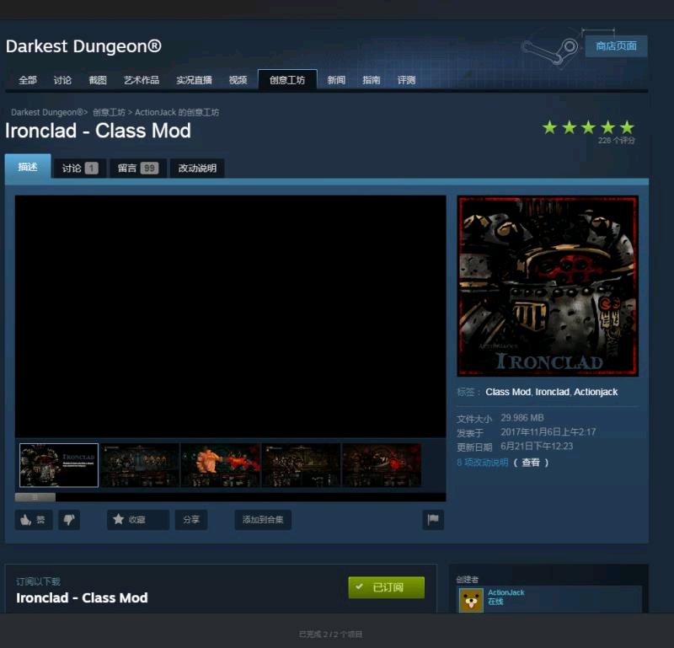Switch to the 讨论 hub tab in navigation bar
The height and width of the screenshot is (648, 674).
coord(62,80)
